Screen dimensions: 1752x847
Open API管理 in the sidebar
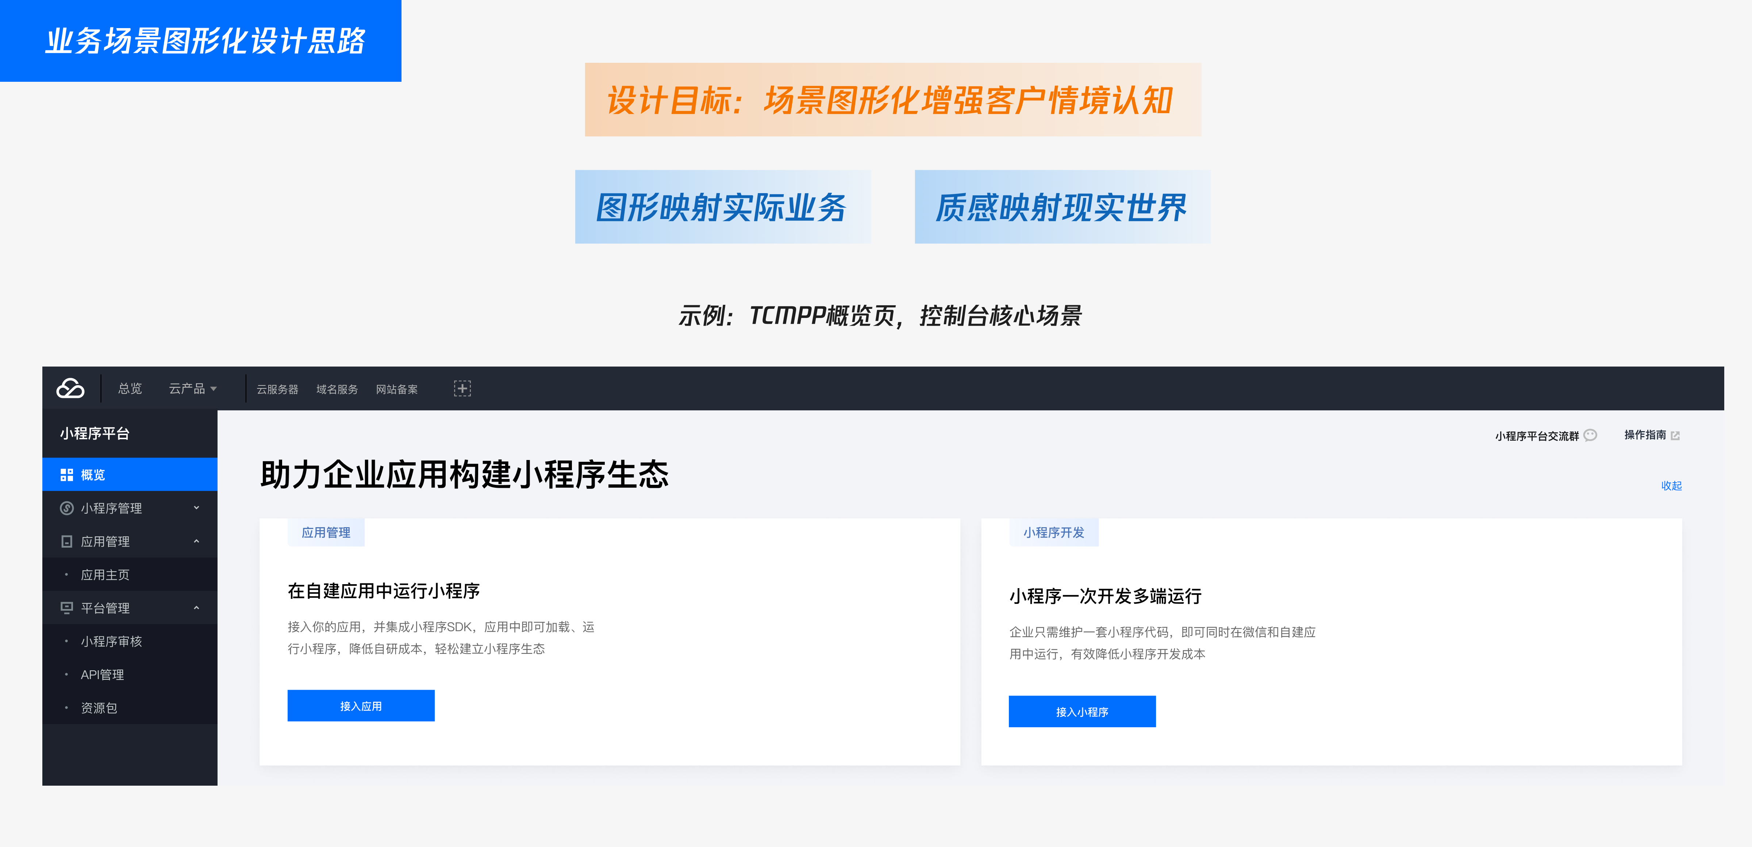[x=102, y=674]
